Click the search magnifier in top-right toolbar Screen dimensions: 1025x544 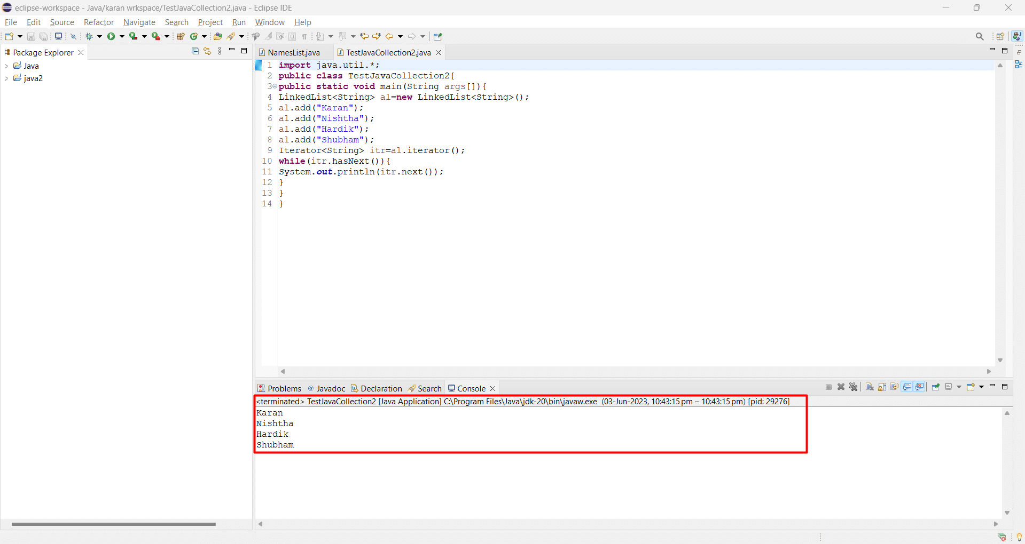pyautogui.click(x=979, y=36)
